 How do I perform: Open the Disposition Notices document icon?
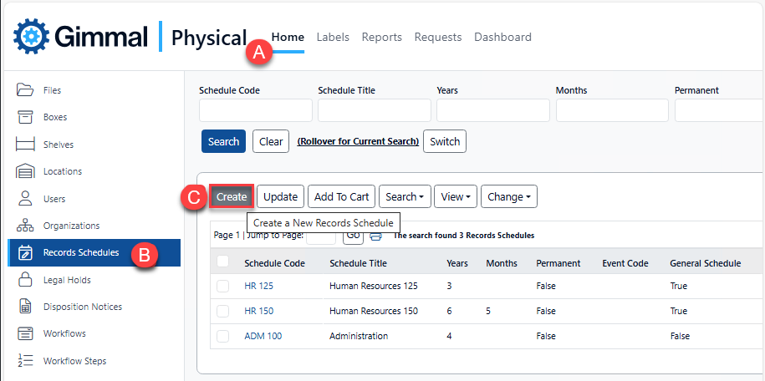point(25,307)
